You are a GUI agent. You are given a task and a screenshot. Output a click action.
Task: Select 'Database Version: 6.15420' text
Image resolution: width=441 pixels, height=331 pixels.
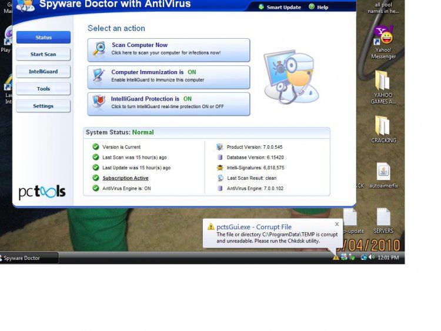pyautogui.click(x=255, y=158)
